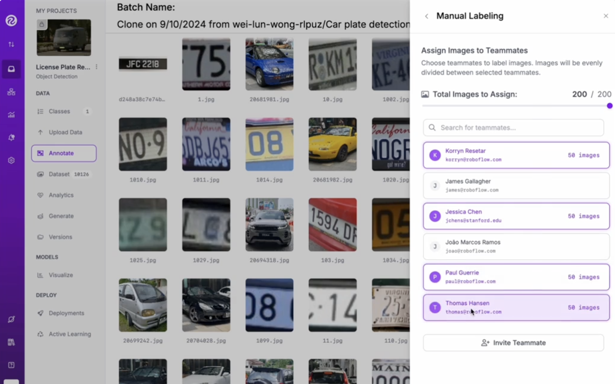Click the image icon beside Total Images to Assign
The height and width of the screenshot is (384, 615).
[x=425, y=94]
